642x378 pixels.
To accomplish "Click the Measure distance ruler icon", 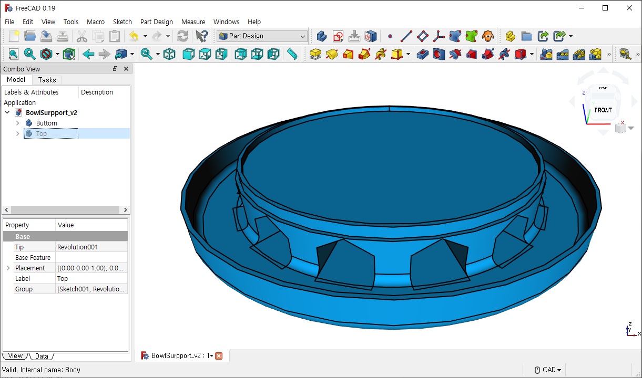I will (292, 54).
